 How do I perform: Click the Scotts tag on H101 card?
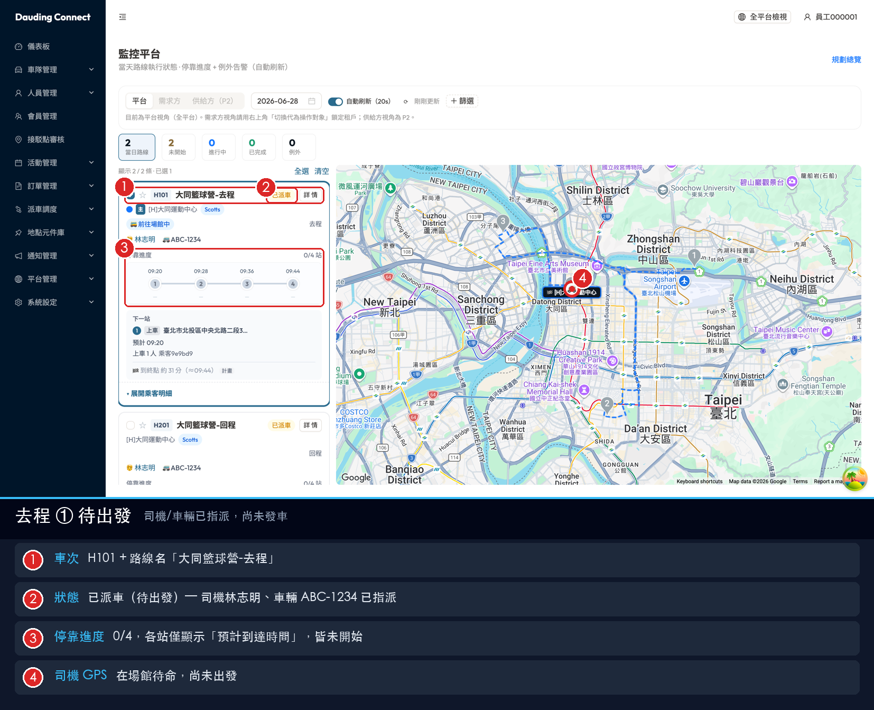click(x=212, y=210)
